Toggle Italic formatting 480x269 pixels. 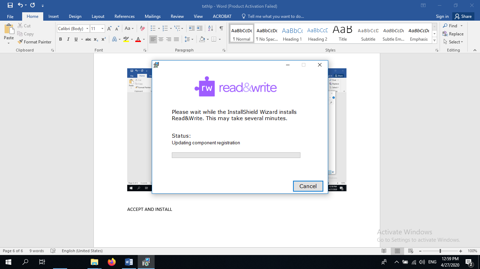(68, 39)
